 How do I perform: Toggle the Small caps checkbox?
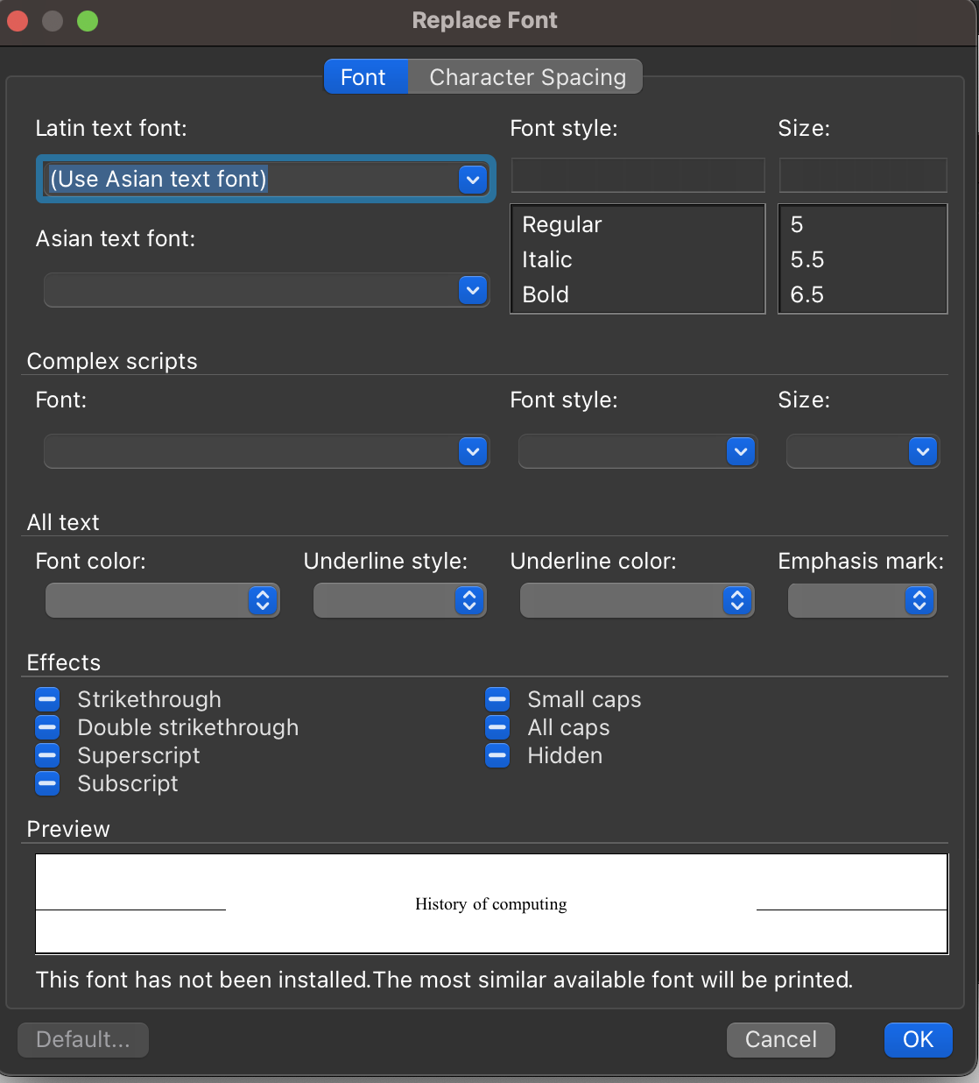[x=497, y=699]
